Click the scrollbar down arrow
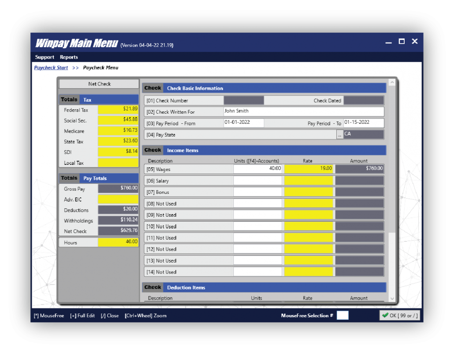This screenshot has height=355, width=454. click(x=392, y=299)
